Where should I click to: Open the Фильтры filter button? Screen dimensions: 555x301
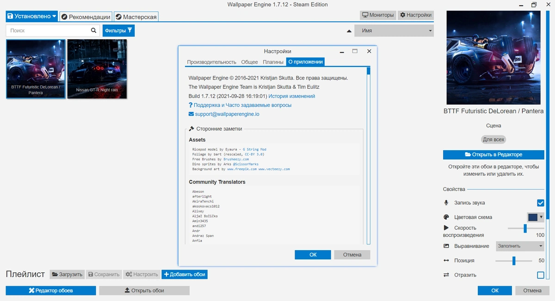118,31
